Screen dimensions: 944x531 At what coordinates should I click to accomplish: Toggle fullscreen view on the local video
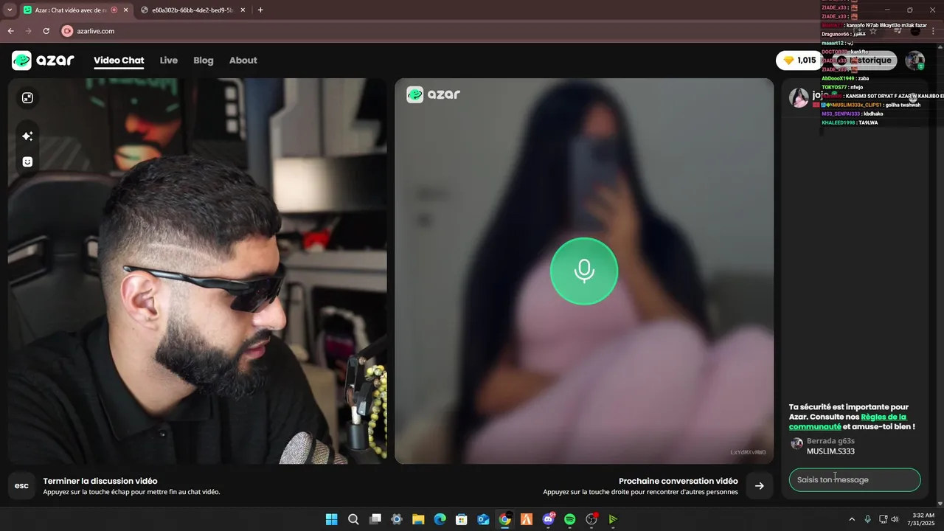[27, 98]
